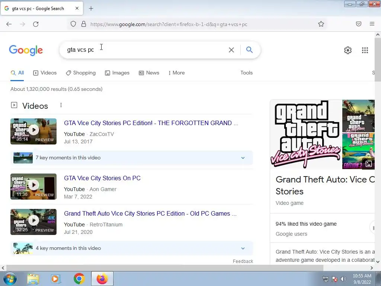The width and height of the screenshot is (381, 286).
Task: Click the key moments water scene thumbnail
Action: pyautogui.click(x=23, y=158)
